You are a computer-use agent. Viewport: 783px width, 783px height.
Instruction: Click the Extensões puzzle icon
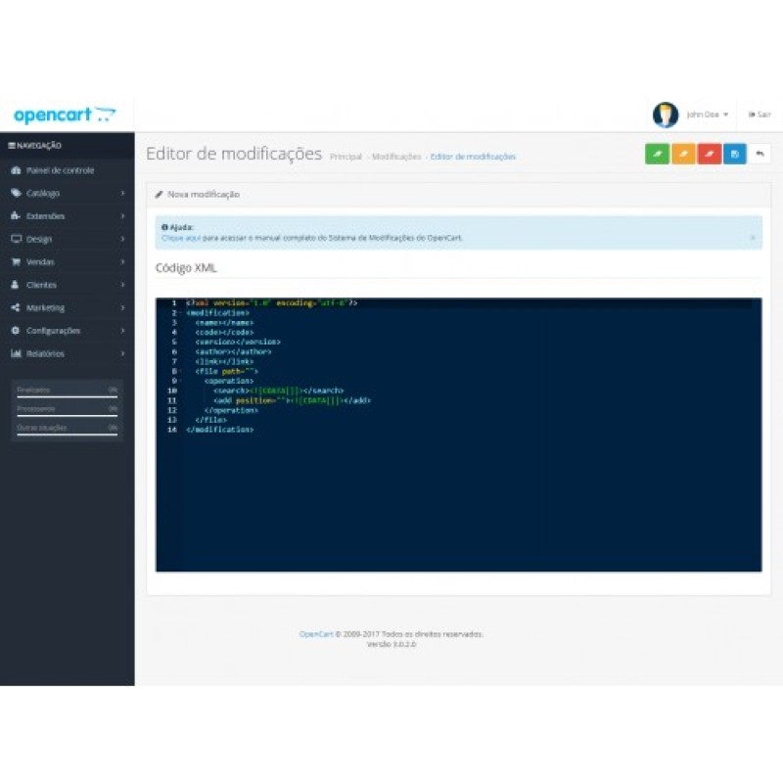[15, 215]
